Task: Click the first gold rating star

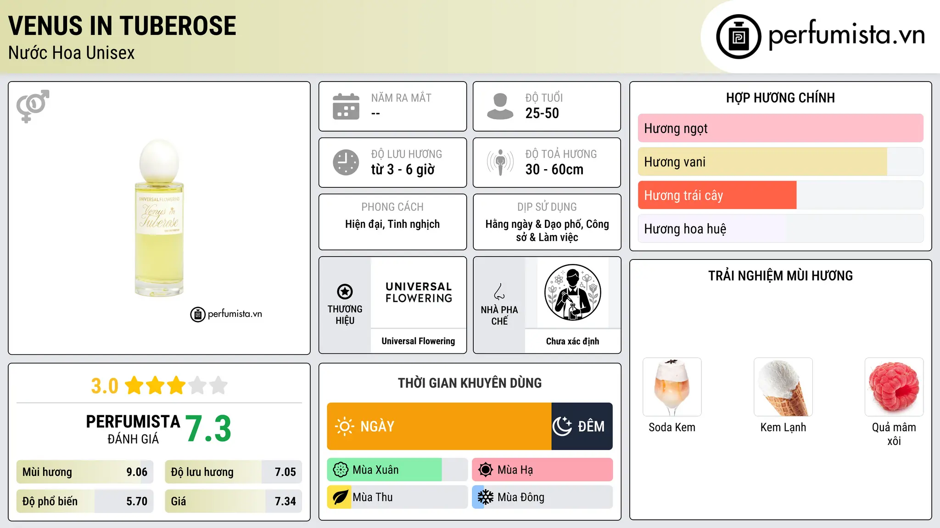Action: (134, 385)
